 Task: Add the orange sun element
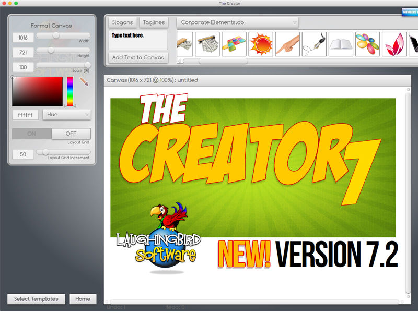tap(261, 44)
